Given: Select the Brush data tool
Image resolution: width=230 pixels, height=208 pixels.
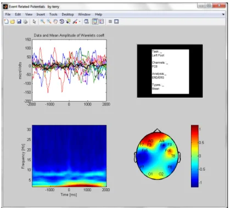Looking at the screenshot, I should 75,21.
